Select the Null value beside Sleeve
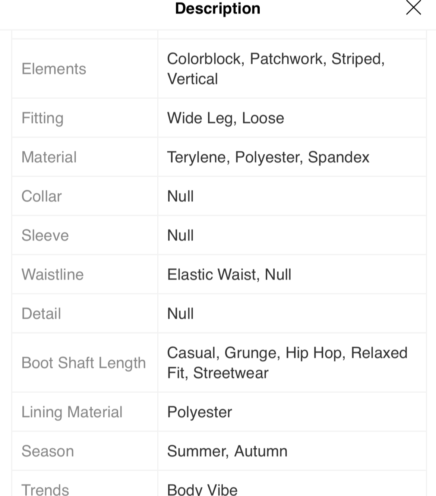This screenshot has height=496, width=436. point(180,236)
